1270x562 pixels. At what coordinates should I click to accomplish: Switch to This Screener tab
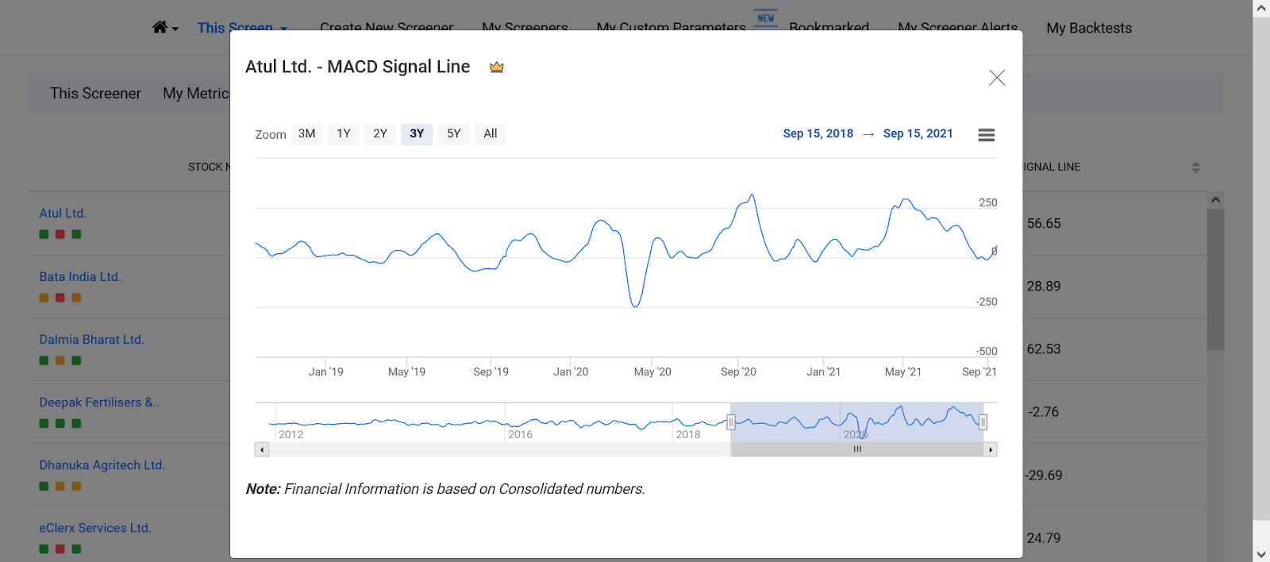click(x=95, y=94)
